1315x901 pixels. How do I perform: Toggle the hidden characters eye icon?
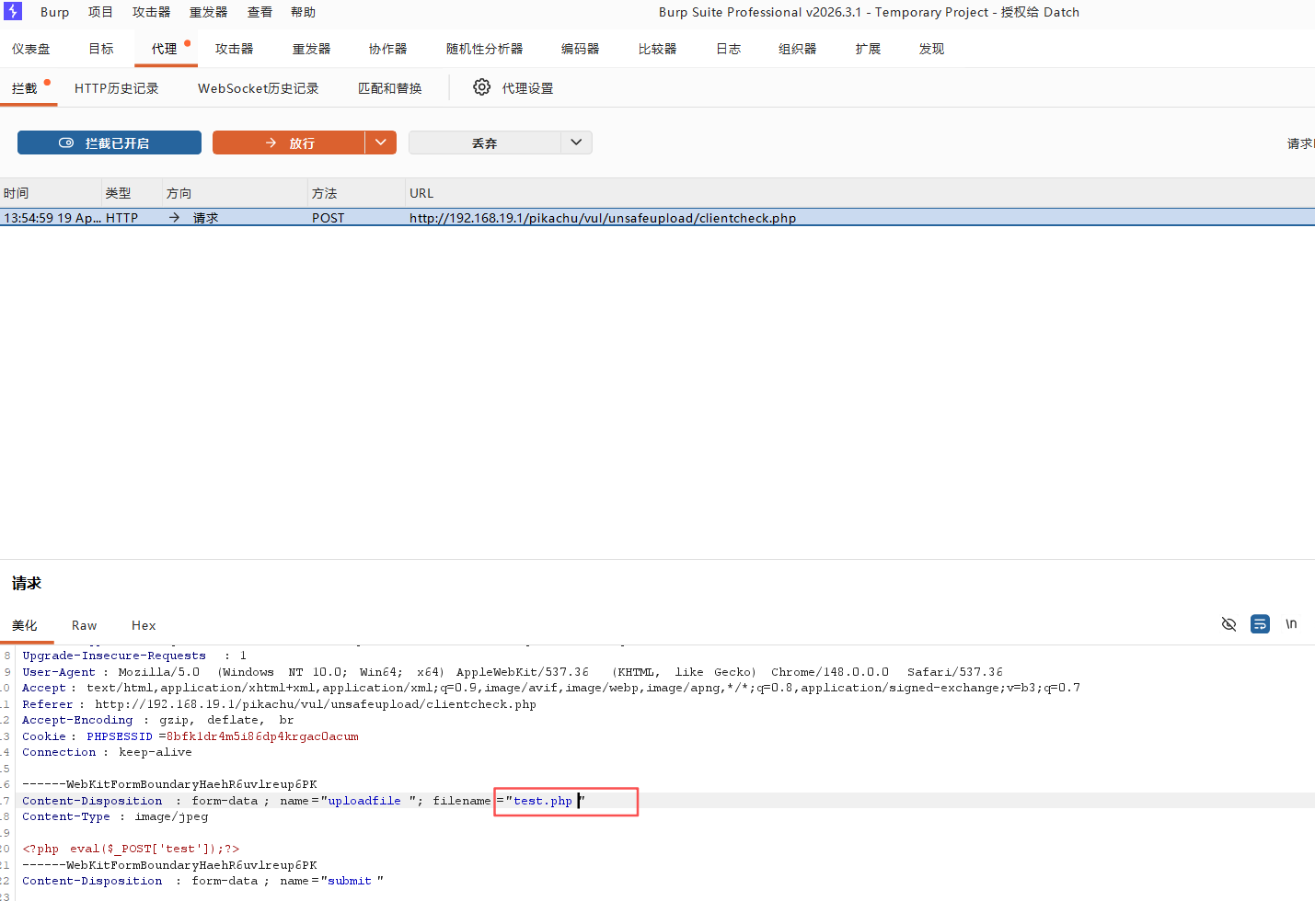click(1228, 624)
